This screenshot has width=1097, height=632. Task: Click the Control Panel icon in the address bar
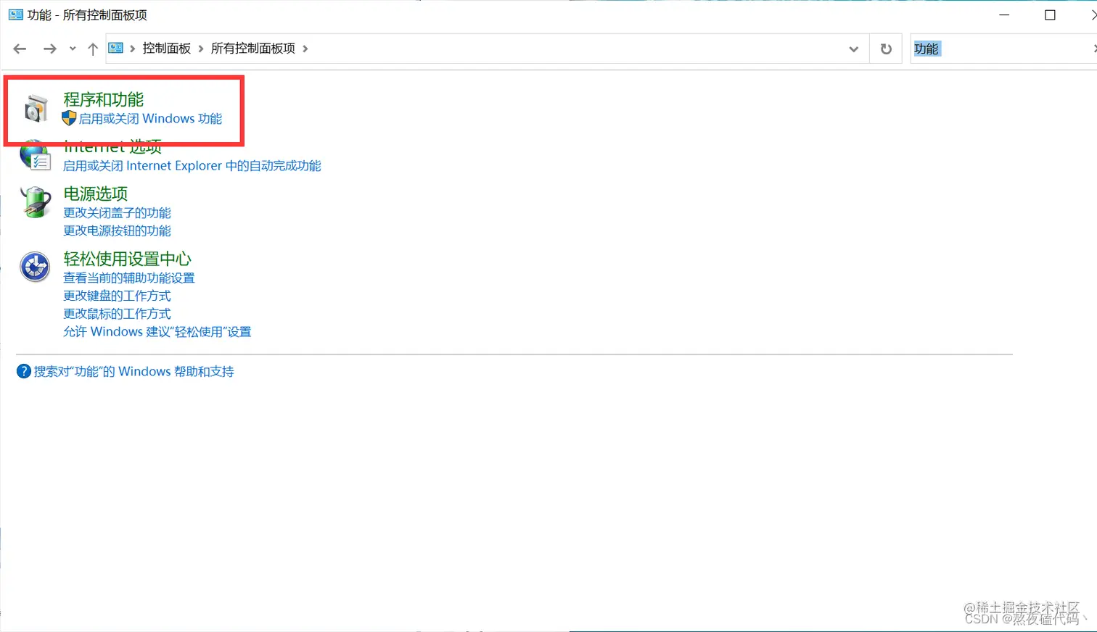point(115,48)
